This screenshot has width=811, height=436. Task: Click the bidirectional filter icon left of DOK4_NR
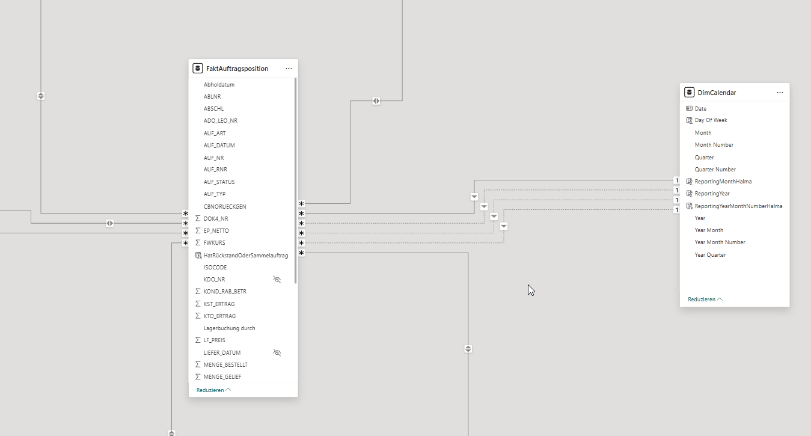pyautogui.click(x=109, y=223)
